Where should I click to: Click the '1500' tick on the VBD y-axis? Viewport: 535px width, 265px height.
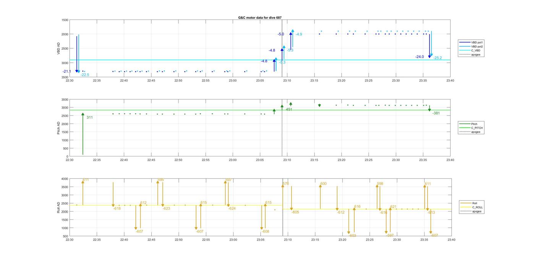click(65, 20)
